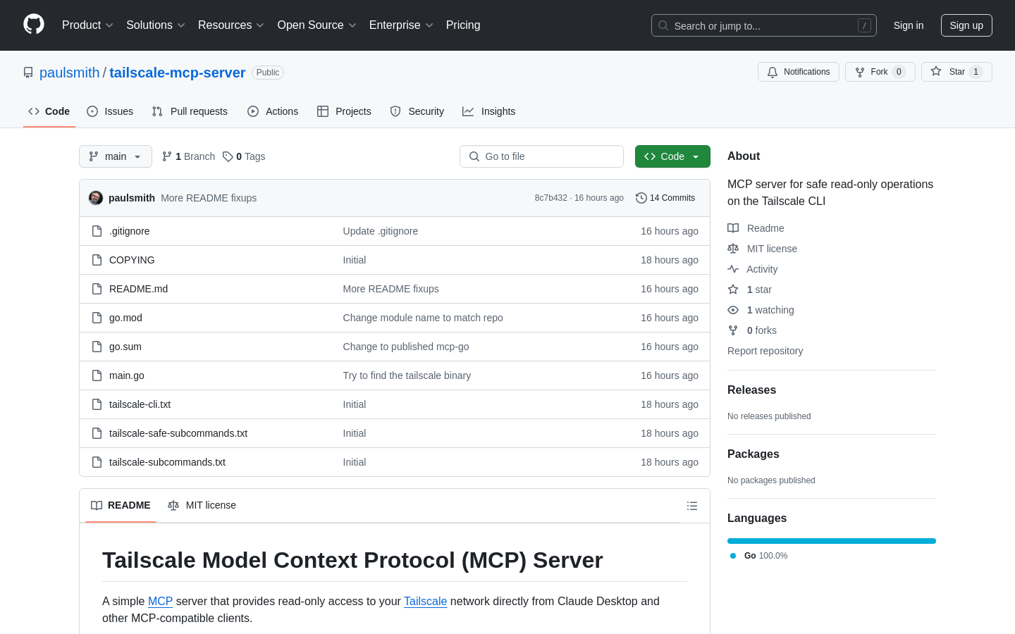The height and width of the screenshot is (634, 1015).
Task: Show the 1 Branch list
Action: (188, 156)
